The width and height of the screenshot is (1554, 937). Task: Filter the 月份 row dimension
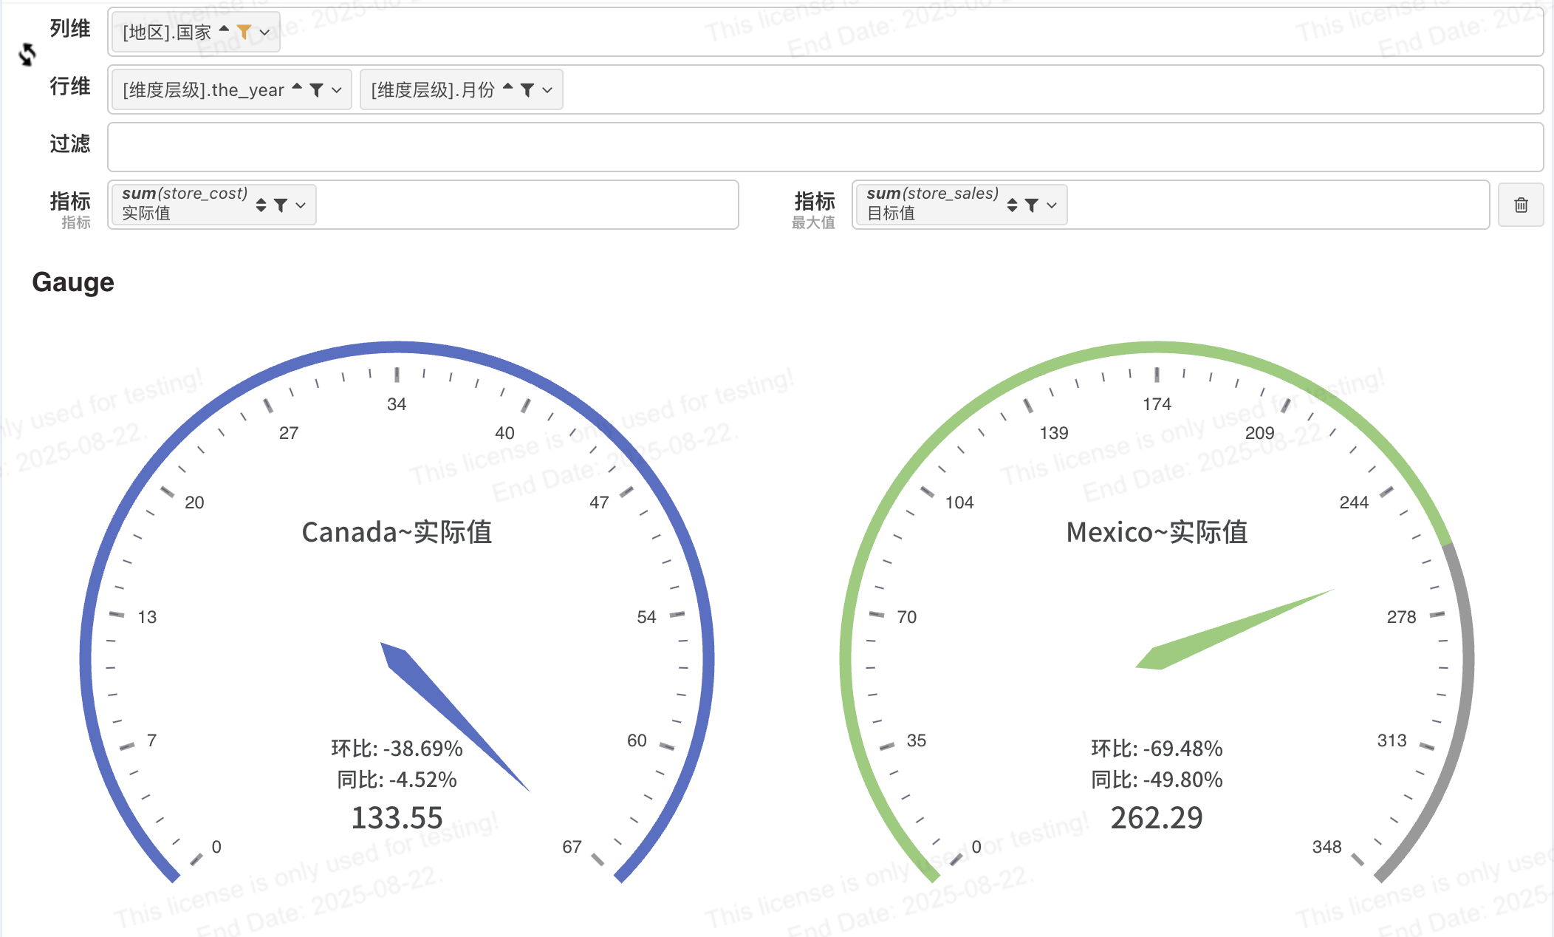[x=527, y=90]
